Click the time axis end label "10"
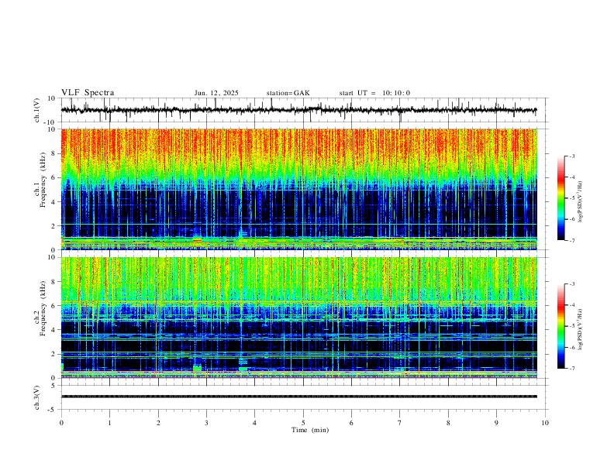This screenshot has width=614, height=474. (545, 423)
